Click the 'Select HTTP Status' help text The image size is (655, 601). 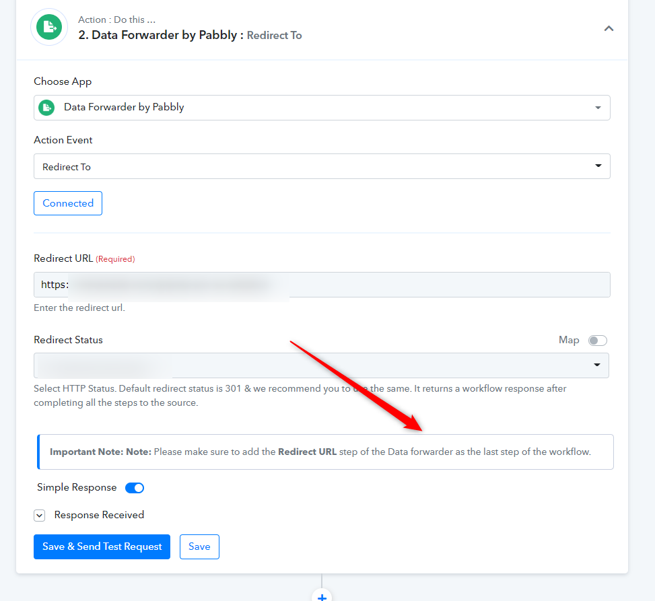300,396
